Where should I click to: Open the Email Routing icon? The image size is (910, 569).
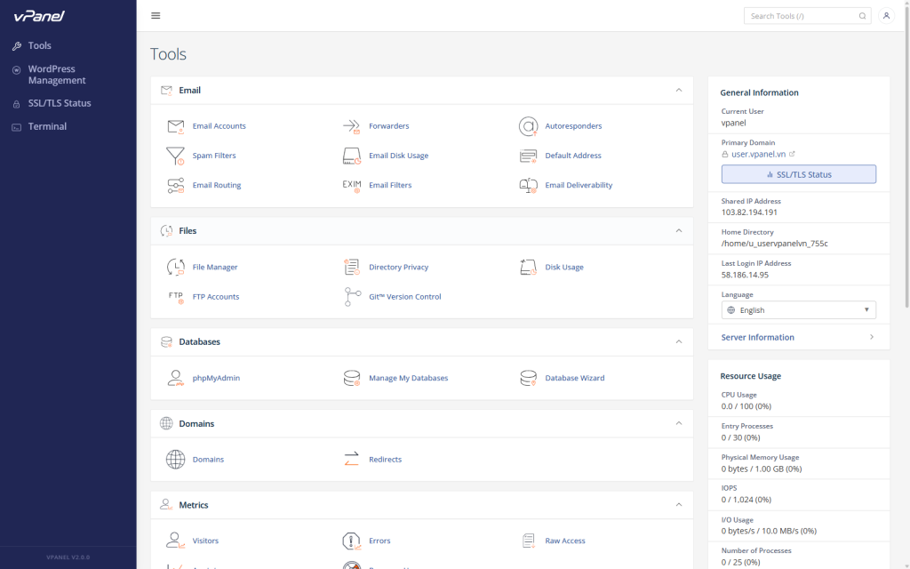[175, 185]
